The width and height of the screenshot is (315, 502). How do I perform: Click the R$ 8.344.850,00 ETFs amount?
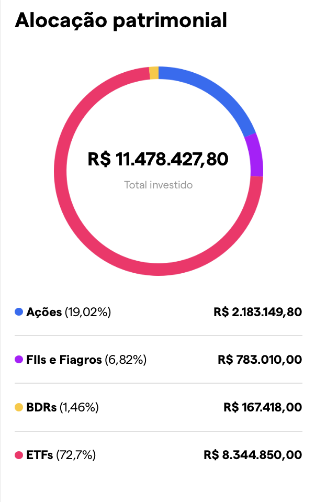click(x=253, y=455)
